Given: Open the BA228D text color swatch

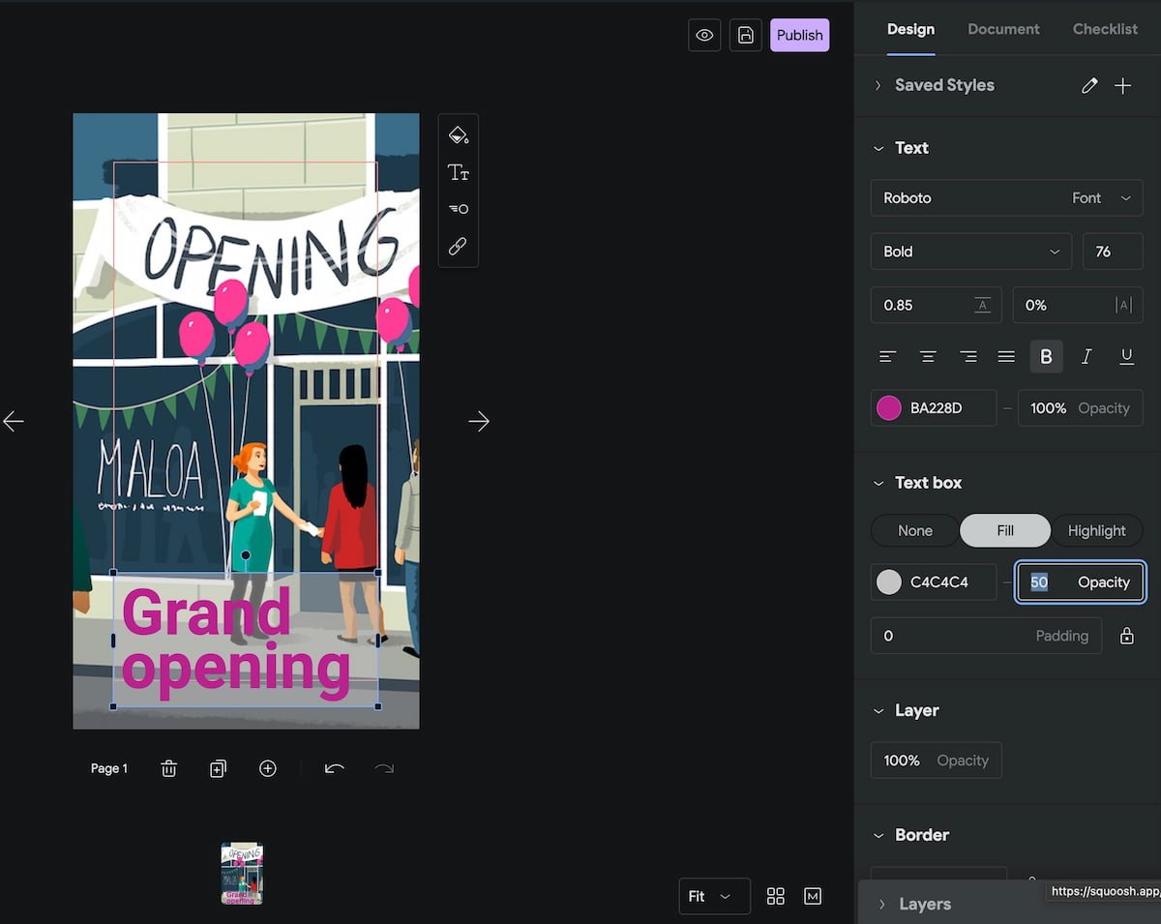Looking at the screenshot, I should [x=888, y=408].
